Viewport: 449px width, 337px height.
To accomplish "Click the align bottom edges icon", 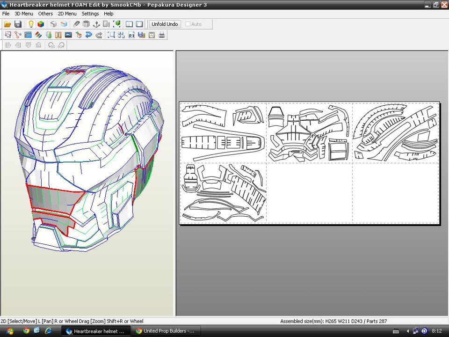I will [38, 45].
